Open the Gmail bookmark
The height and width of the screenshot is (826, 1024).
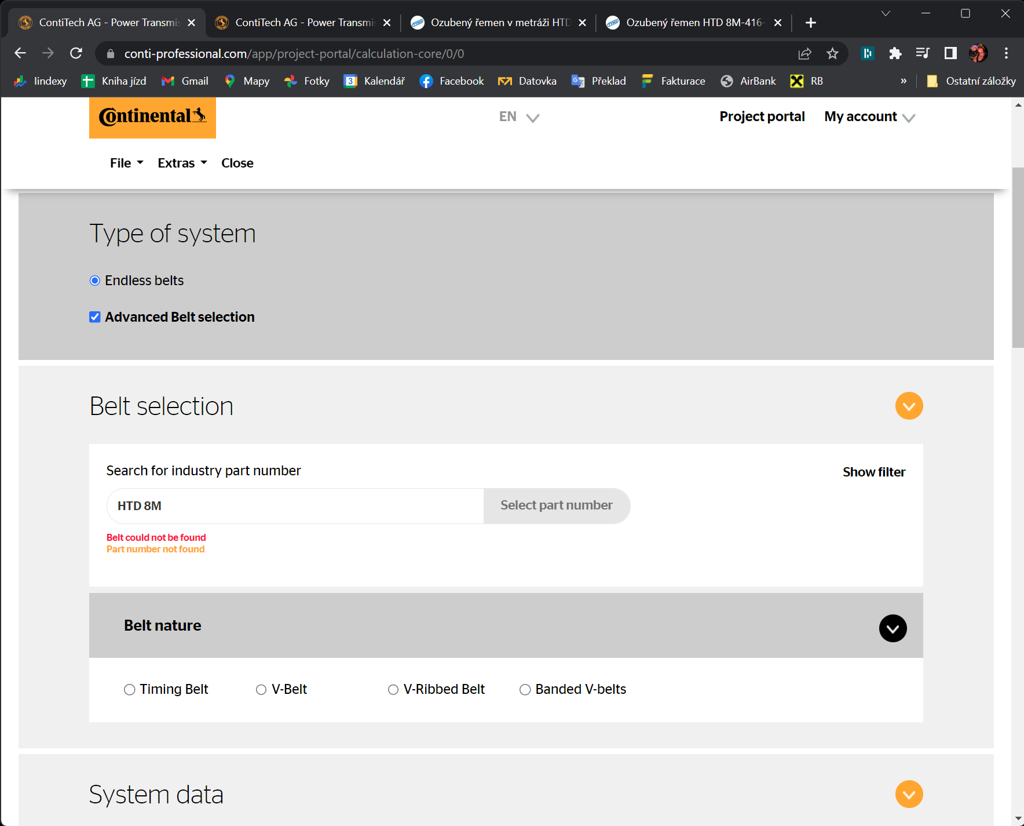tap(185, 81)
